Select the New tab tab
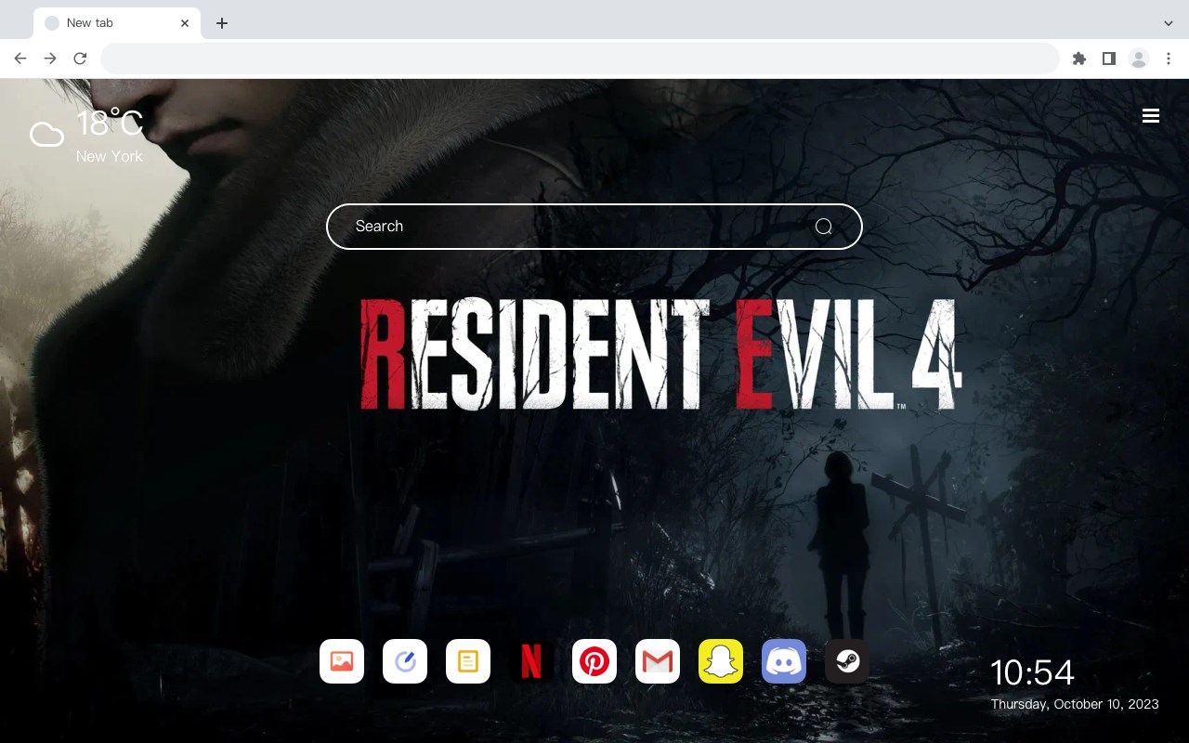The height and width of the screenshot is (743, 1189). coord(116,23)
